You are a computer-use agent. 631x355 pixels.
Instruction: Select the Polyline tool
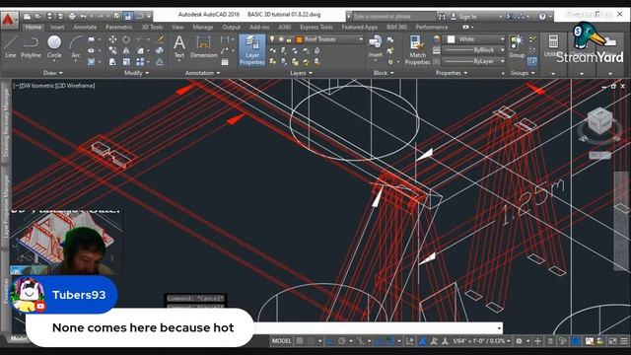click(x=31, y=46)
